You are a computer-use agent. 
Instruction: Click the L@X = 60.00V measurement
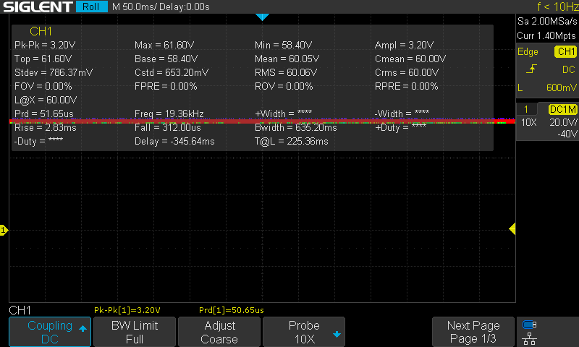point(46,100)
